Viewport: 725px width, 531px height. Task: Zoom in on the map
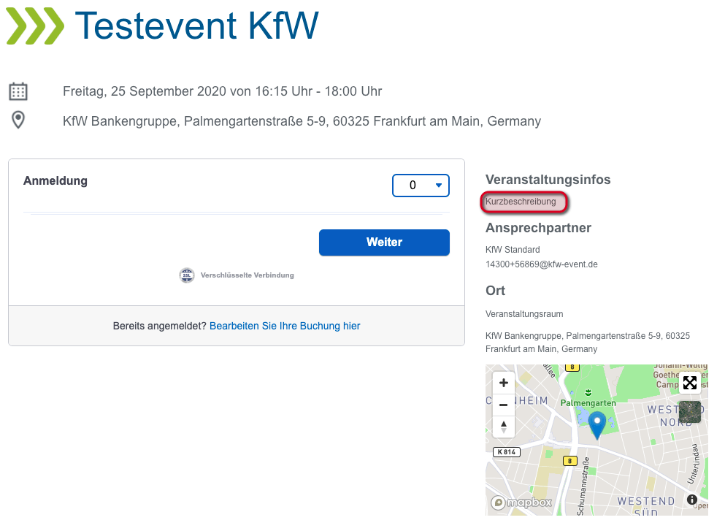point(504,383)
